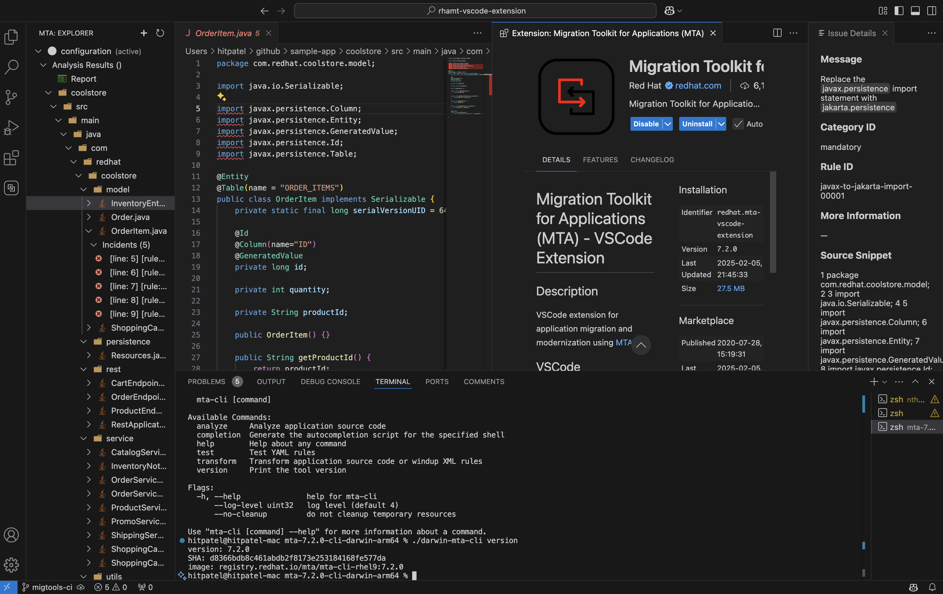The width and height of the screenshot is (943, 594).
Task: Open the PROBLEMS panel tab
Action: 206,382
